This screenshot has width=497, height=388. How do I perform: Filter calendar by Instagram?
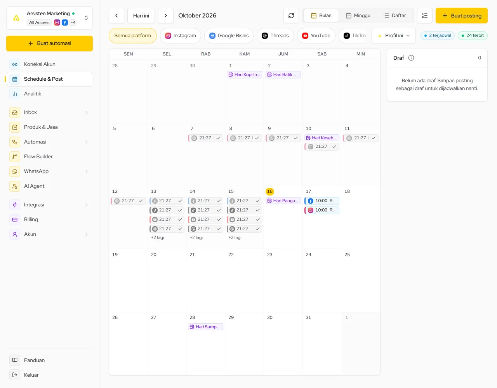coord(181,36)
